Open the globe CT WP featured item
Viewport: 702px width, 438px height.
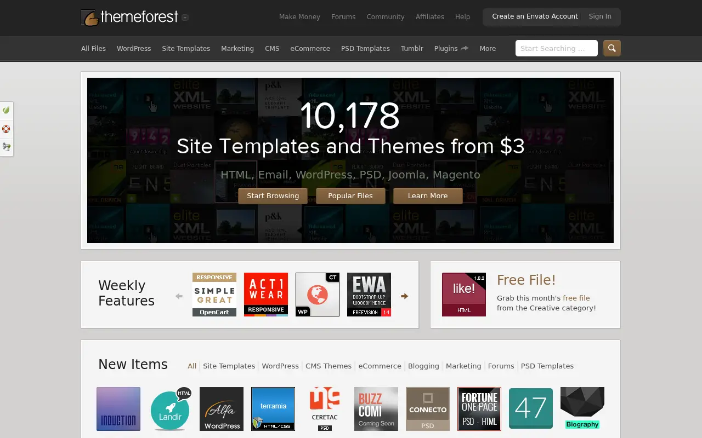pos(318,295)
